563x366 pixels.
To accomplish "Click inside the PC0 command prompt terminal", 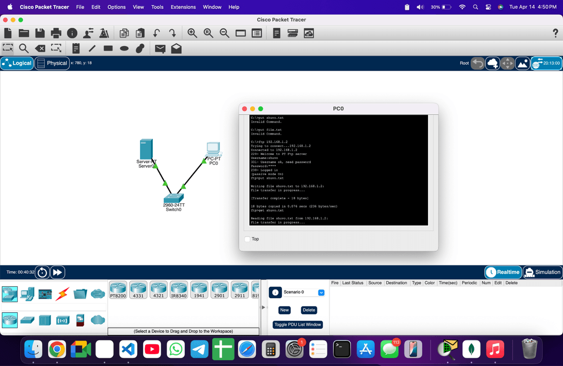I will tap(339, 170).
